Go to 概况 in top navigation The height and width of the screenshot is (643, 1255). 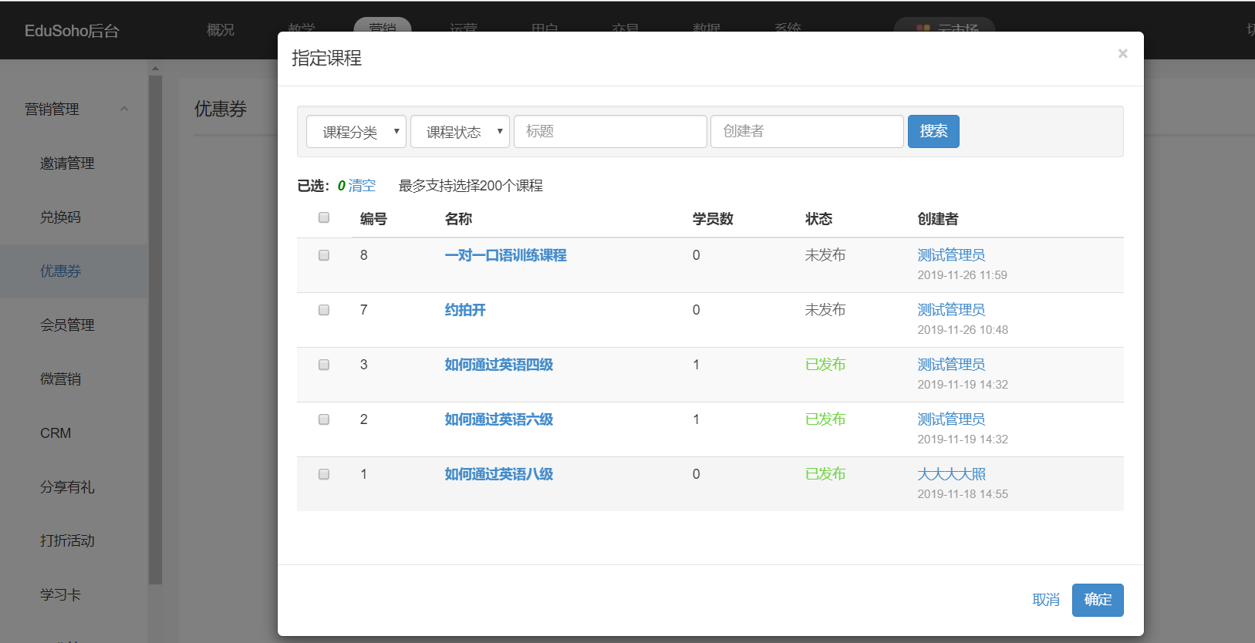pos(221,30)
